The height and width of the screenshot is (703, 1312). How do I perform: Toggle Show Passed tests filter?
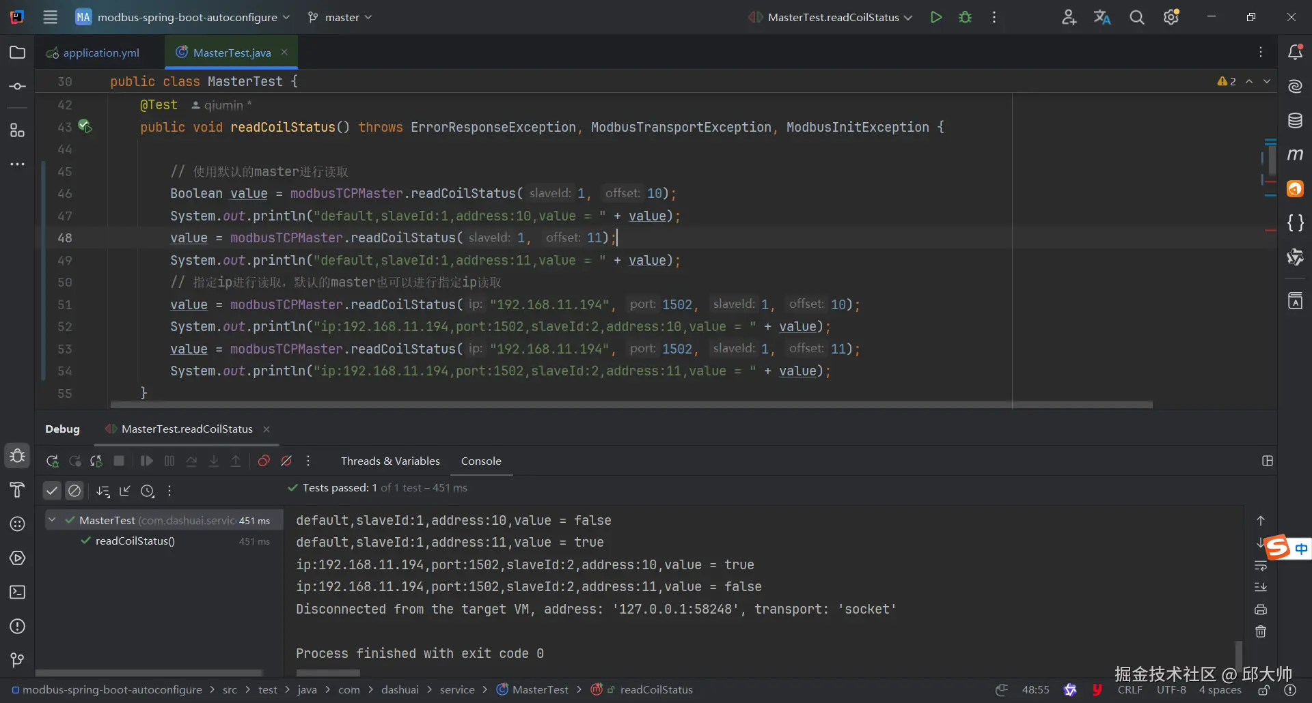[x=52, y=491]
